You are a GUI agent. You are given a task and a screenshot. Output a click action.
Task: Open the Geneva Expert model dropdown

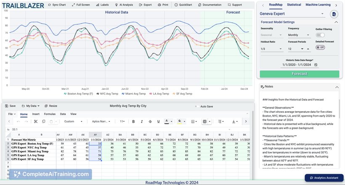pyautogui.click(x=292, y=14)
